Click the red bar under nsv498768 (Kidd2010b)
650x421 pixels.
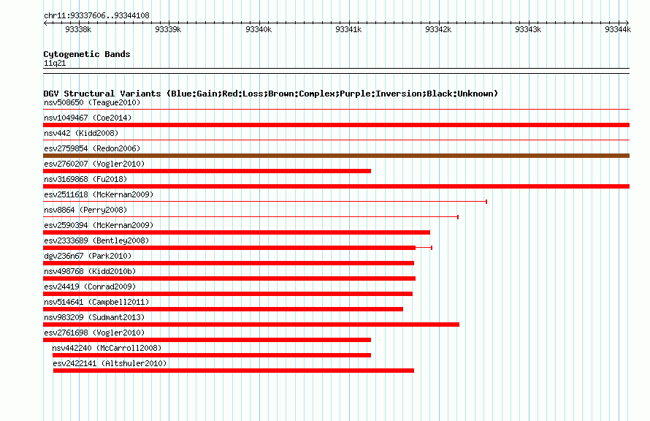[229, 278]
